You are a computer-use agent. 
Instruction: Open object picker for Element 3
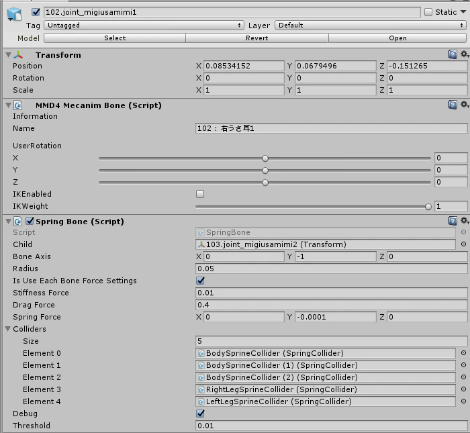click(x=463, y=389)
